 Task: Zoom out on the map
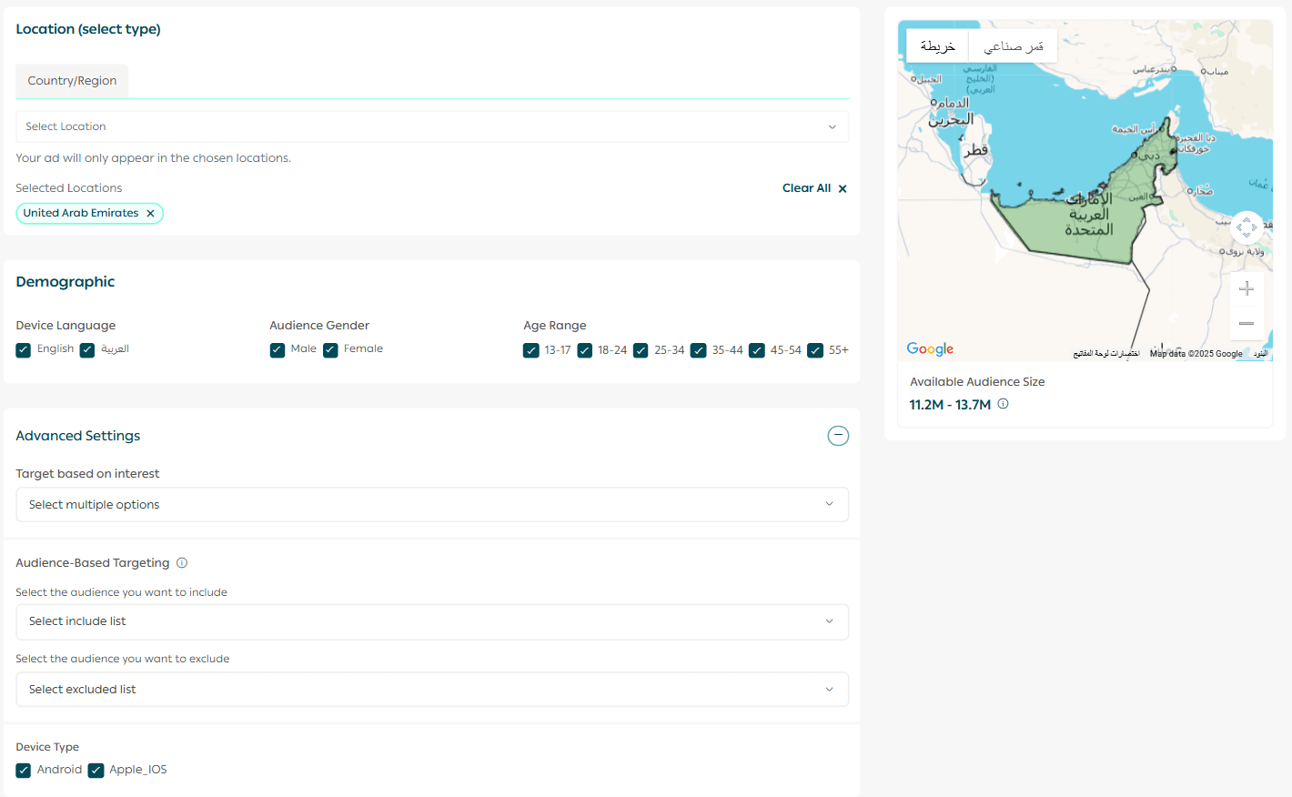click(x=1247, y=323)
